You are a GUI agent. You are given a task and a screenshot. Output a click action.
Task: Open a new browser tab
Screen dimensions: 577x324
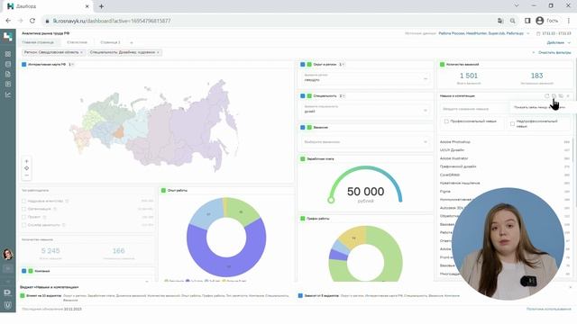(x=101, y=6)
